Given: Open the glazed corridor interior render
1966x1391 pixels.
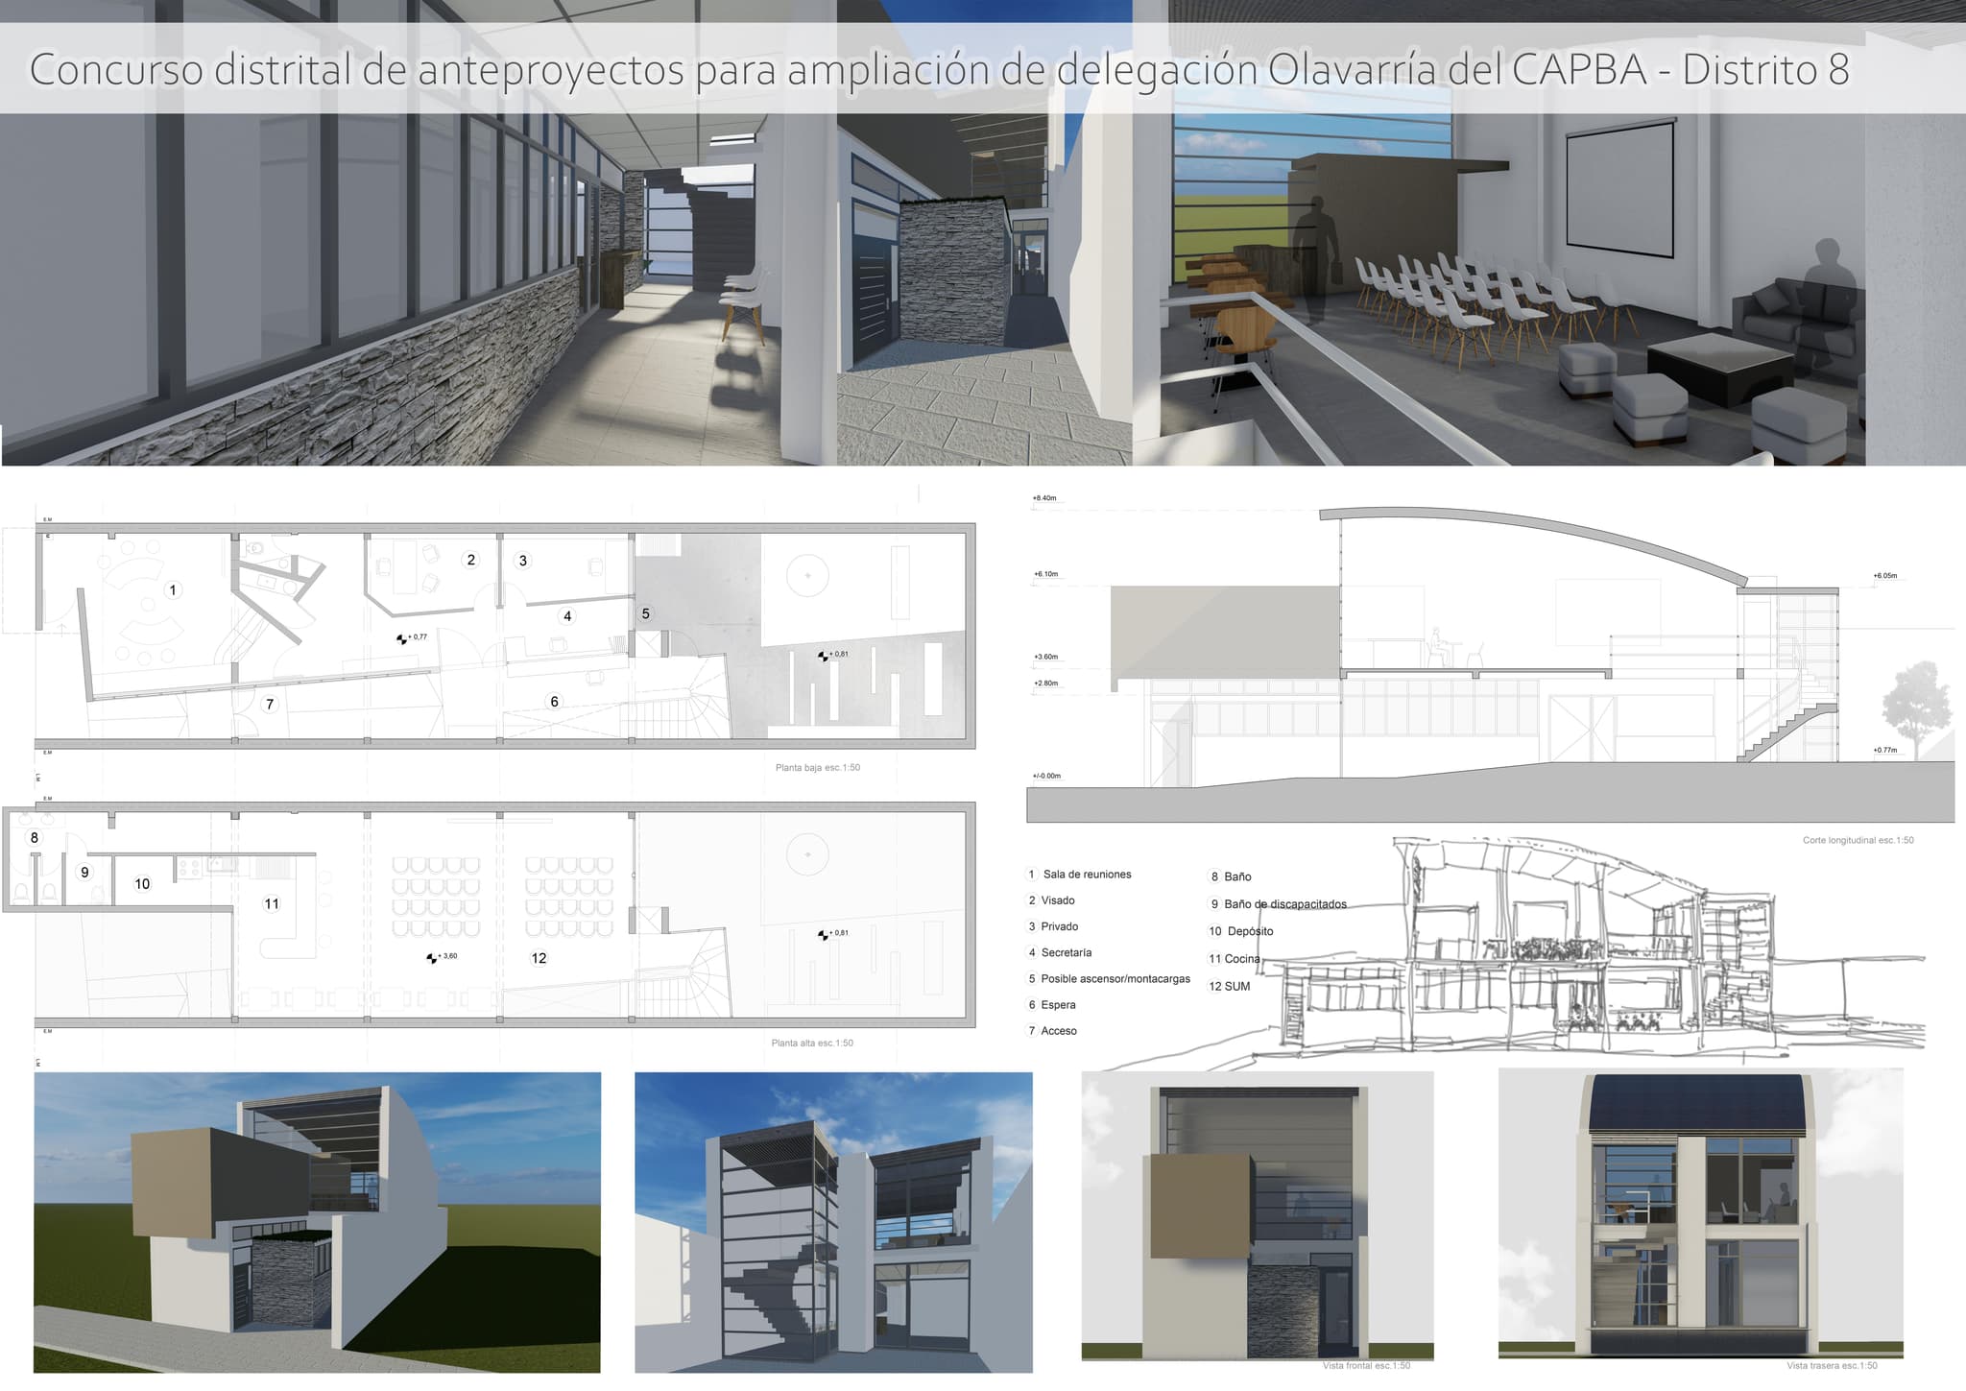Looking at the screenshot, I should [419, 233].
